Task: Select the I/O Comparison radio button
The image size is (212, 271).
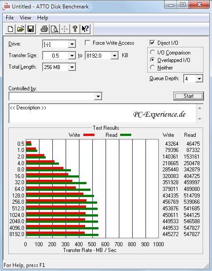Action: pos(153,52)
